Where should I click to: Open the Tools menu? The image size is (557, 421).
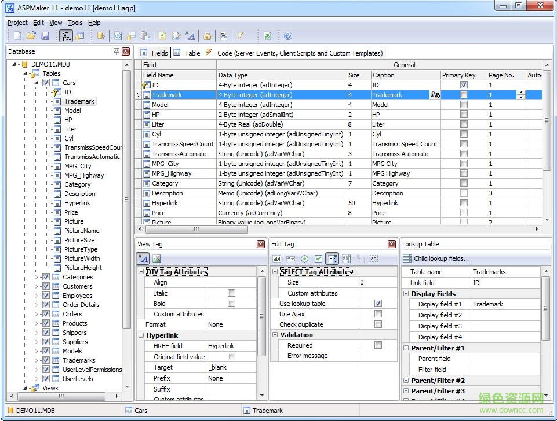pyautogui.click(x=75, y=23)
